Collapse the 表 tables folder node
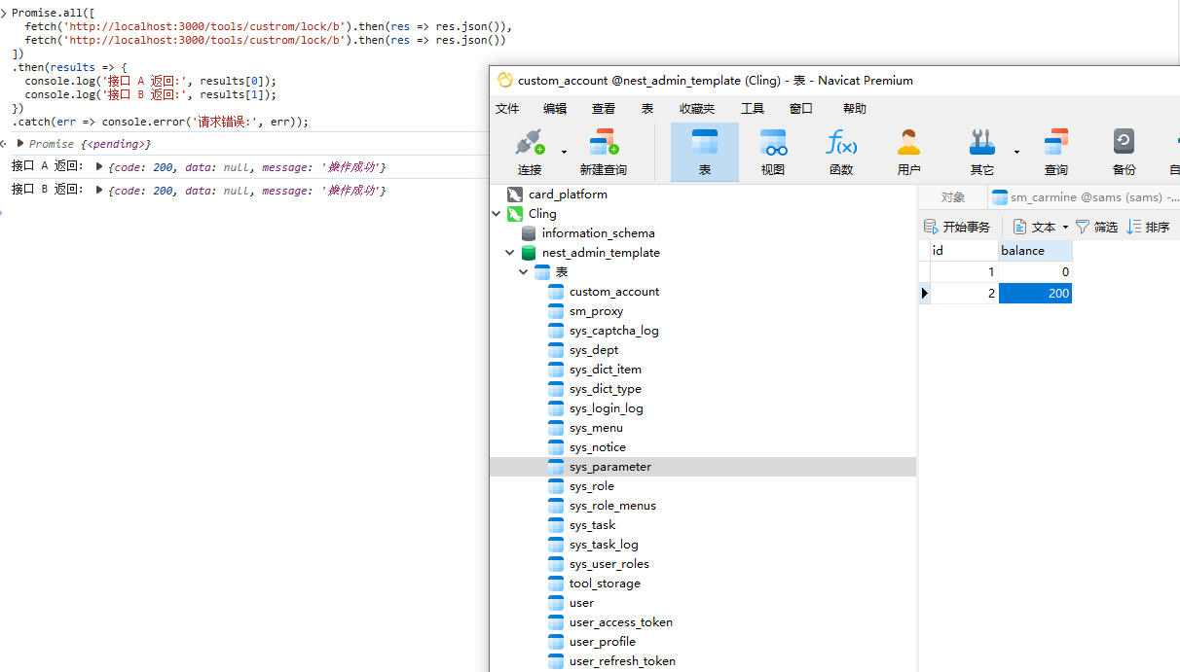 [524, 272]
